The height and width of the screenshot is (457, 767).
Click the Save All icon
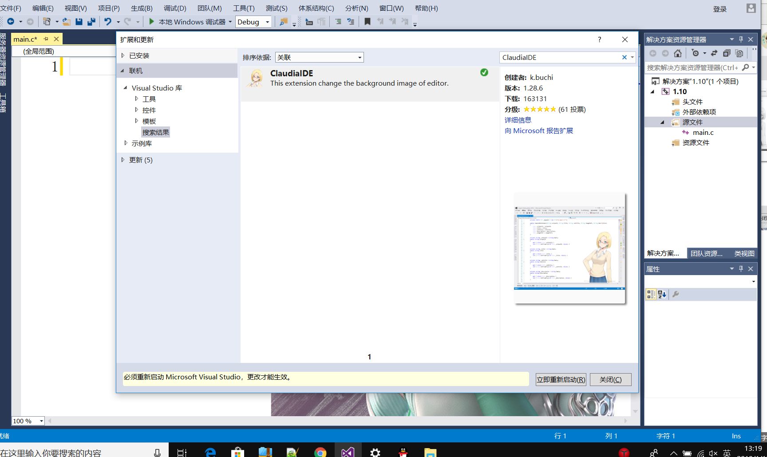click(91, 21)
